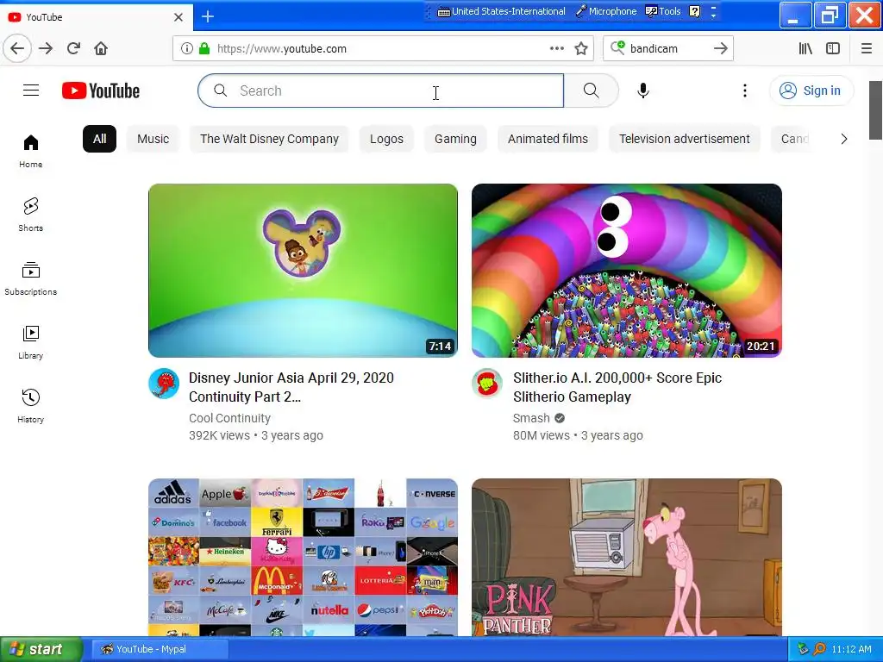Select the Animated films chip

[548, 139]
